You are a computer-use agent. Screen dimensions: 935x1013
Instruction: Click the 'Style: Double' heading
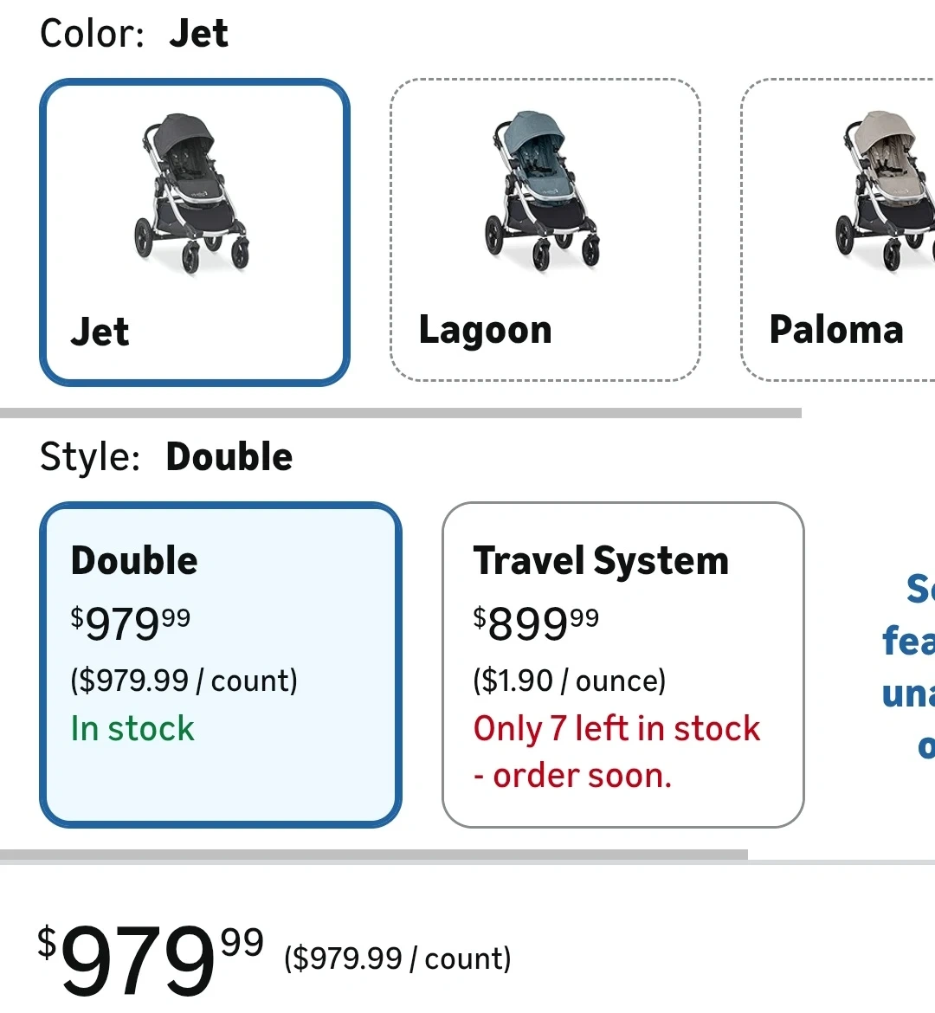point(166,456)
